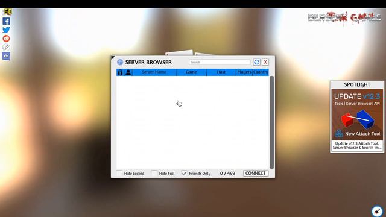This screenshot has width=386, height=217.
Task: Click the paintbrush icon in bottom corner
Action: pyautogui.click(x=377, y=211)
